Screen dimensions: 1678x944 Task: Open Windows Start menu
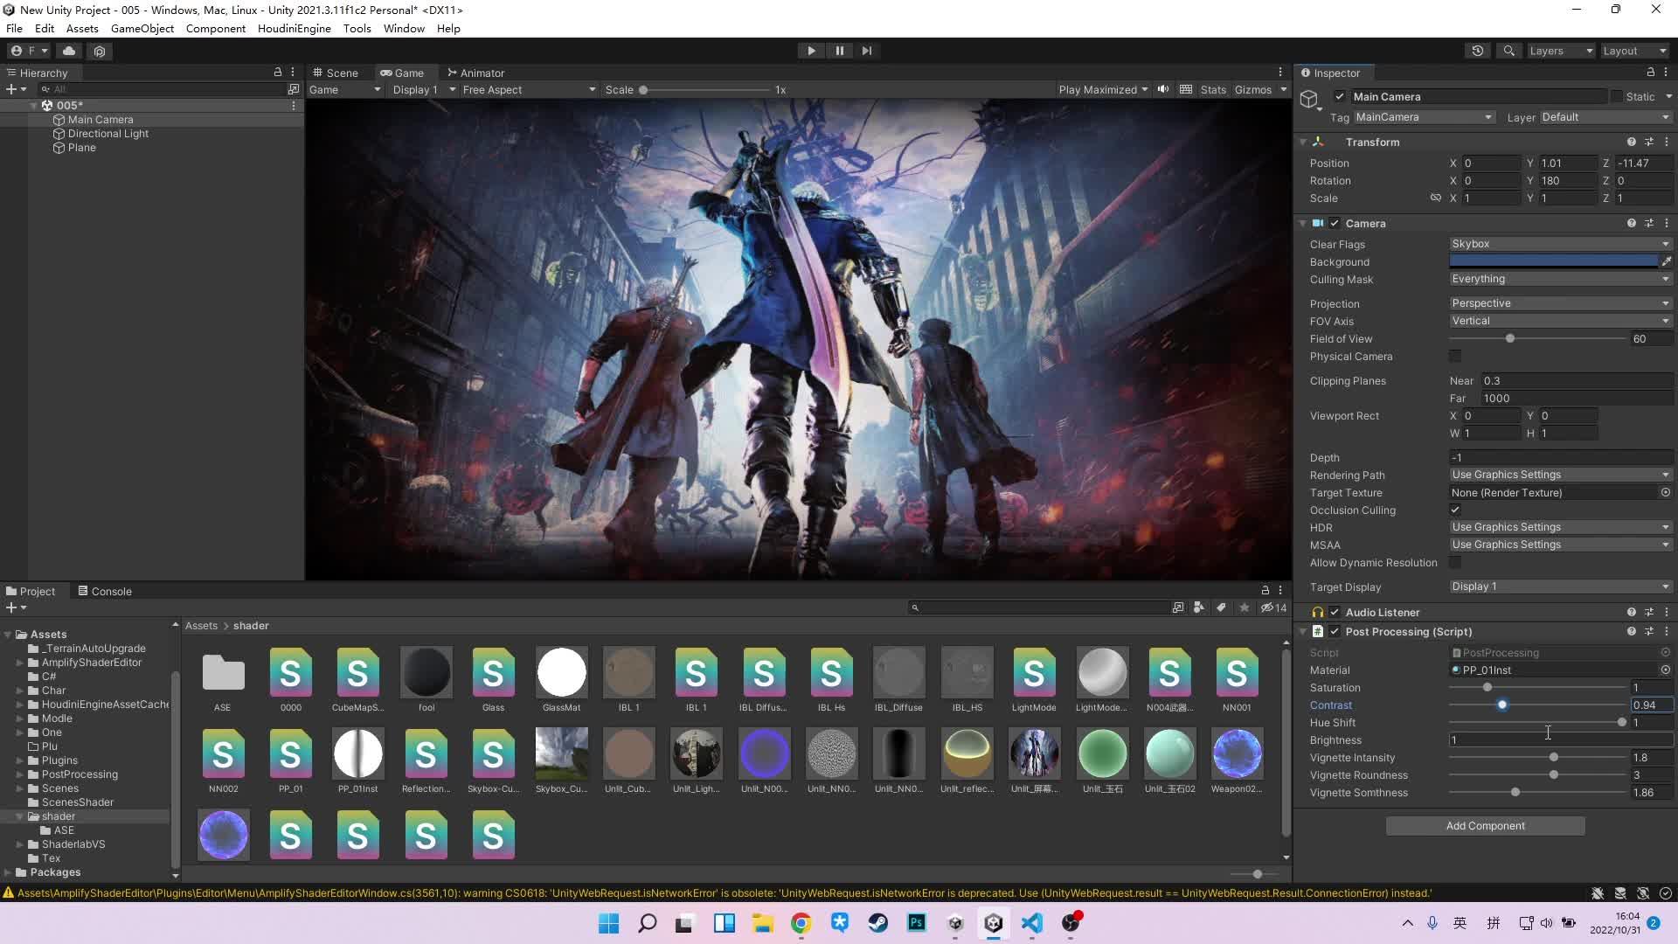(x=608, y=923)
